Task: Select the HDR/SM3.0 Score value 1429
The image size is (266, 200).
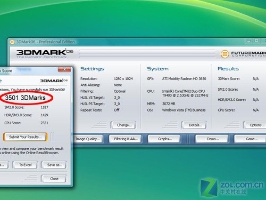Action: coord(44,115)
